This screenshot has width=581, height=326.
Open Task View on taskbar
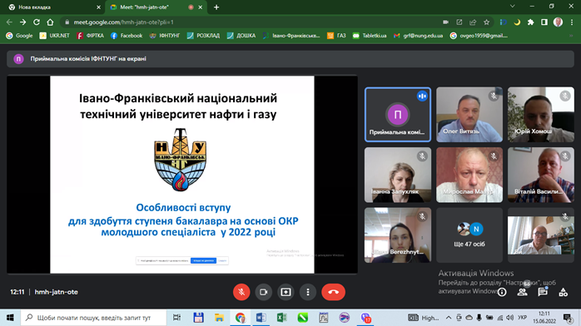click(x=176, y=318)
